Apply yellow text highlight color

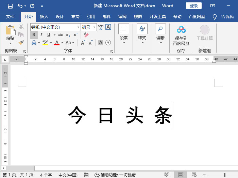45,43
